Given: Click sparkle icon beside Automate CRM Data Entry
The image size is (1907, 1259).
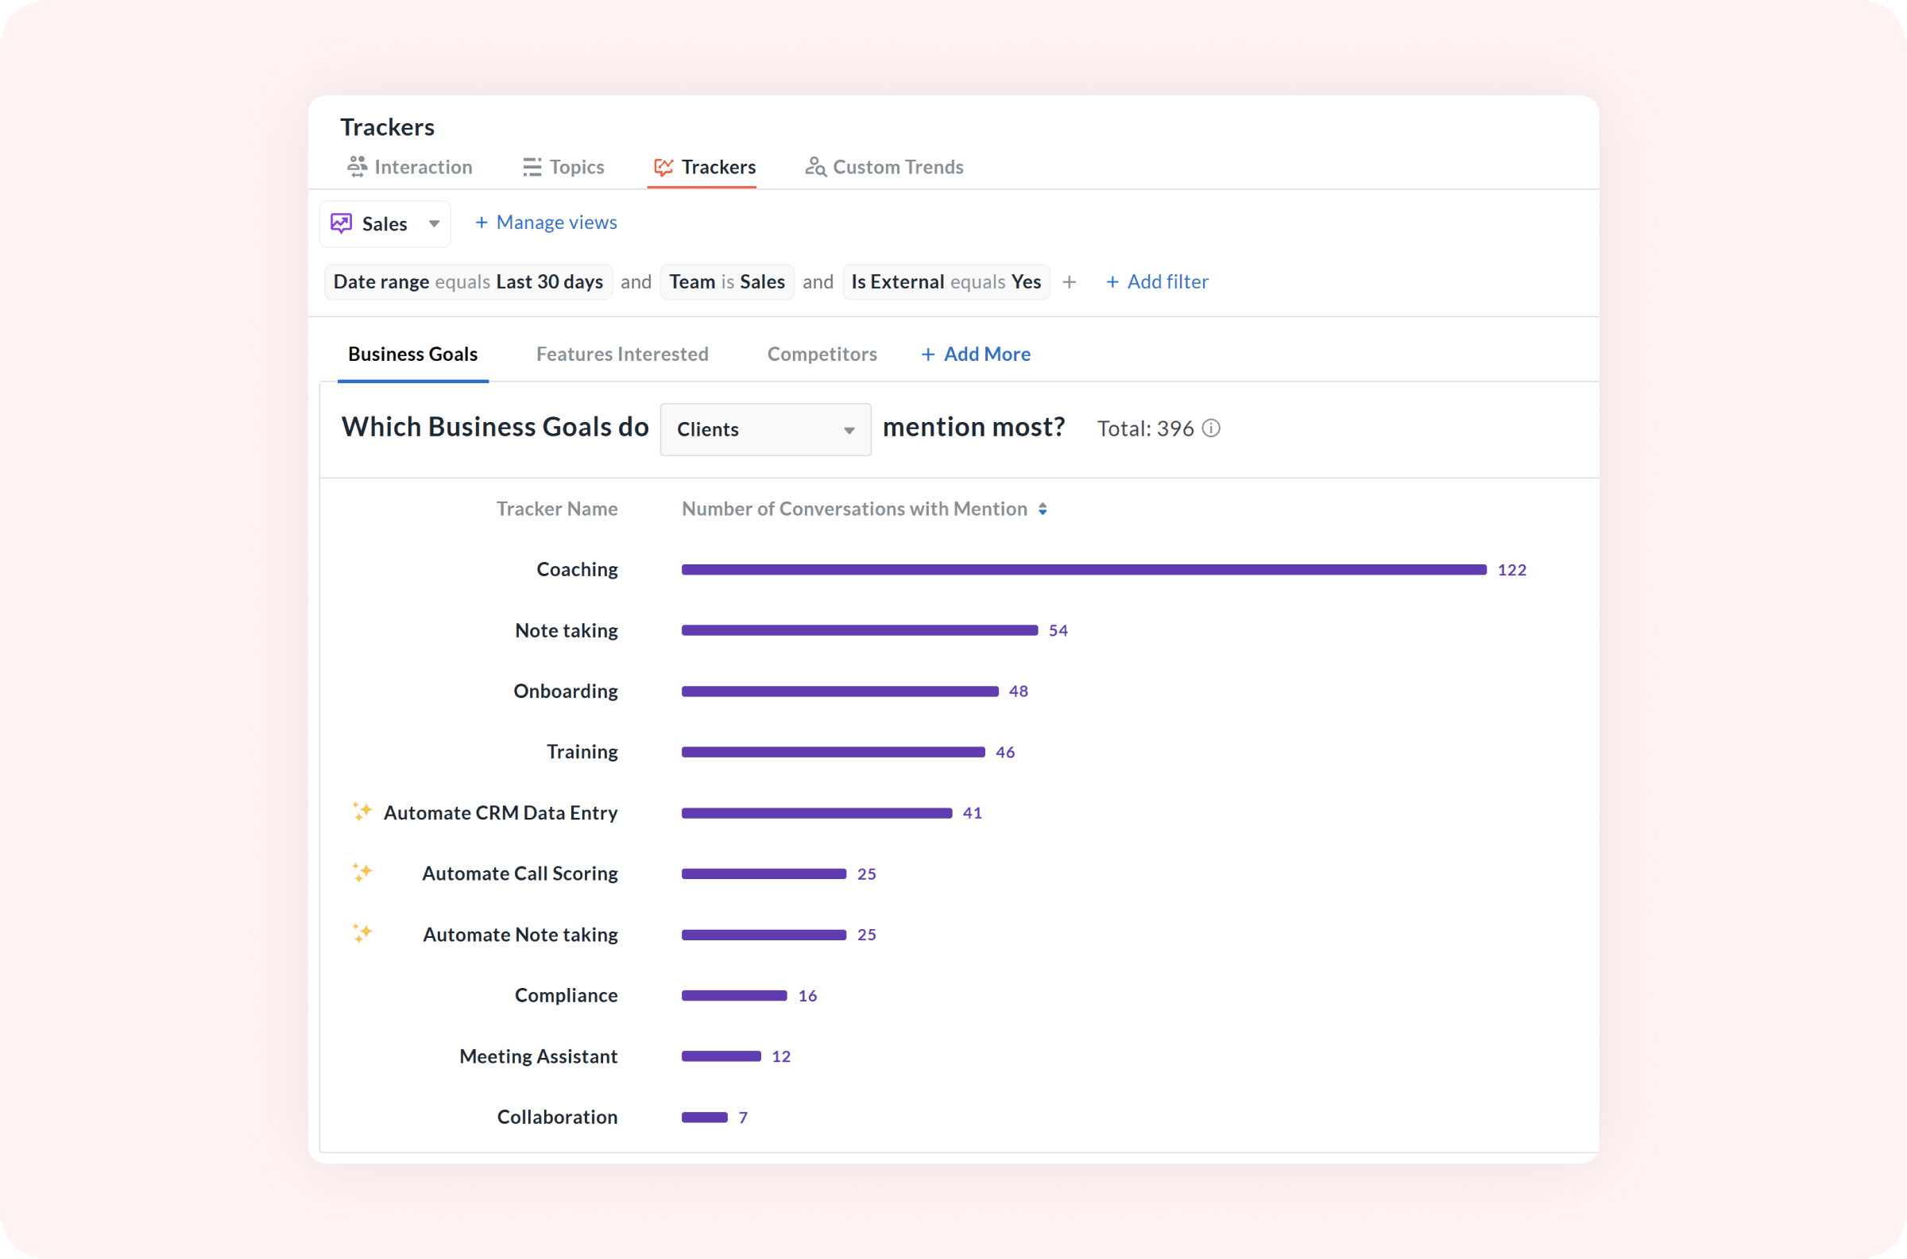Looking at the screenshot, I should (x=362, y=811).
